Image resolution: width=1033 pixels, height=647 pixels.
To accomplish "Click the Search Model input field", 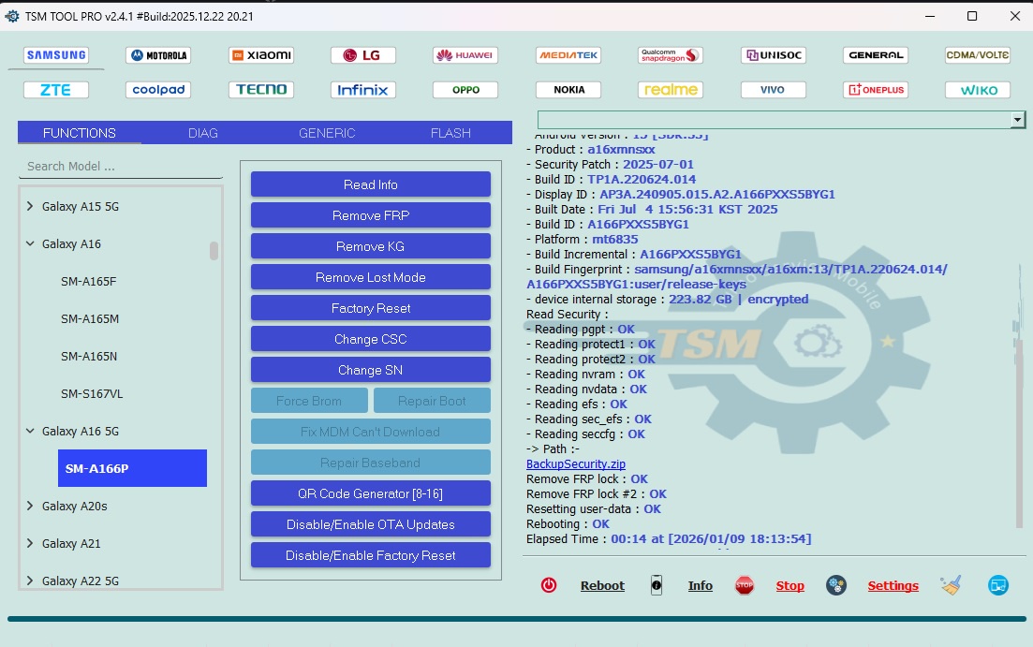I will click(x=120, y=167).
